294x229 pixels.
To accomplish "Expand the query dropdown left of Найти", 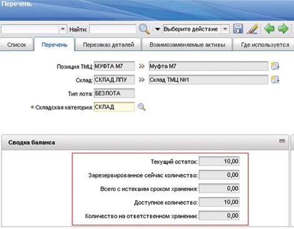I will pos(63,29).
